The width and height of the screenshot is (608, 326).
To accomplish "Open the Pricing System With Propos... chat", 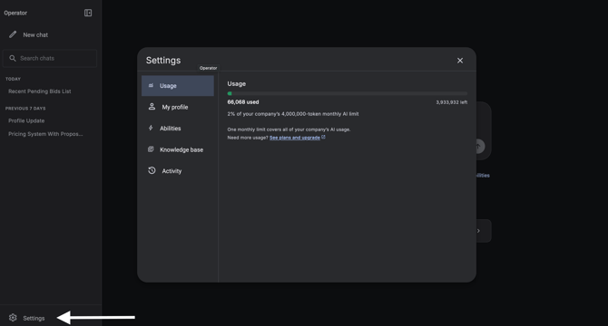I will tap(45, 134).
